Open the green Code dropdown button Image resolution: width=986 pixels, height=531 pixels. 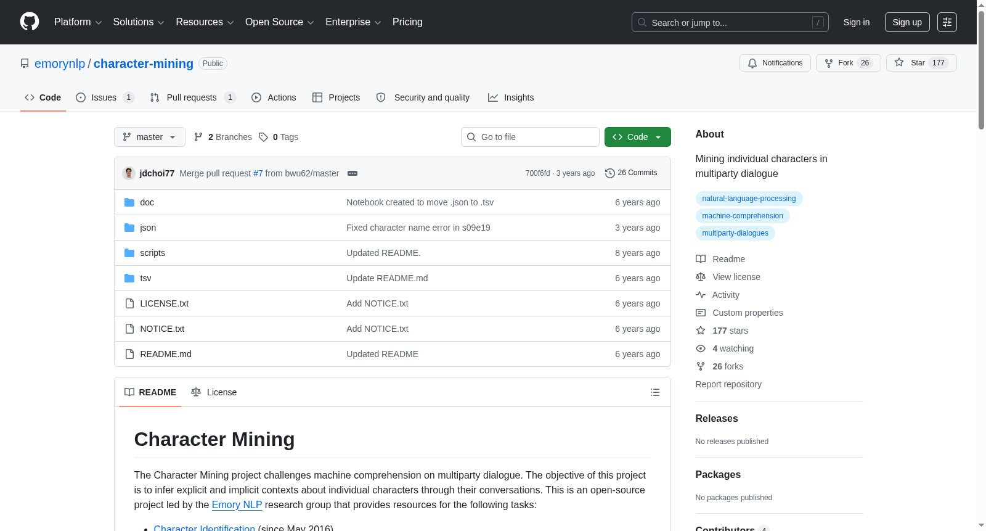tap(637, 137)
